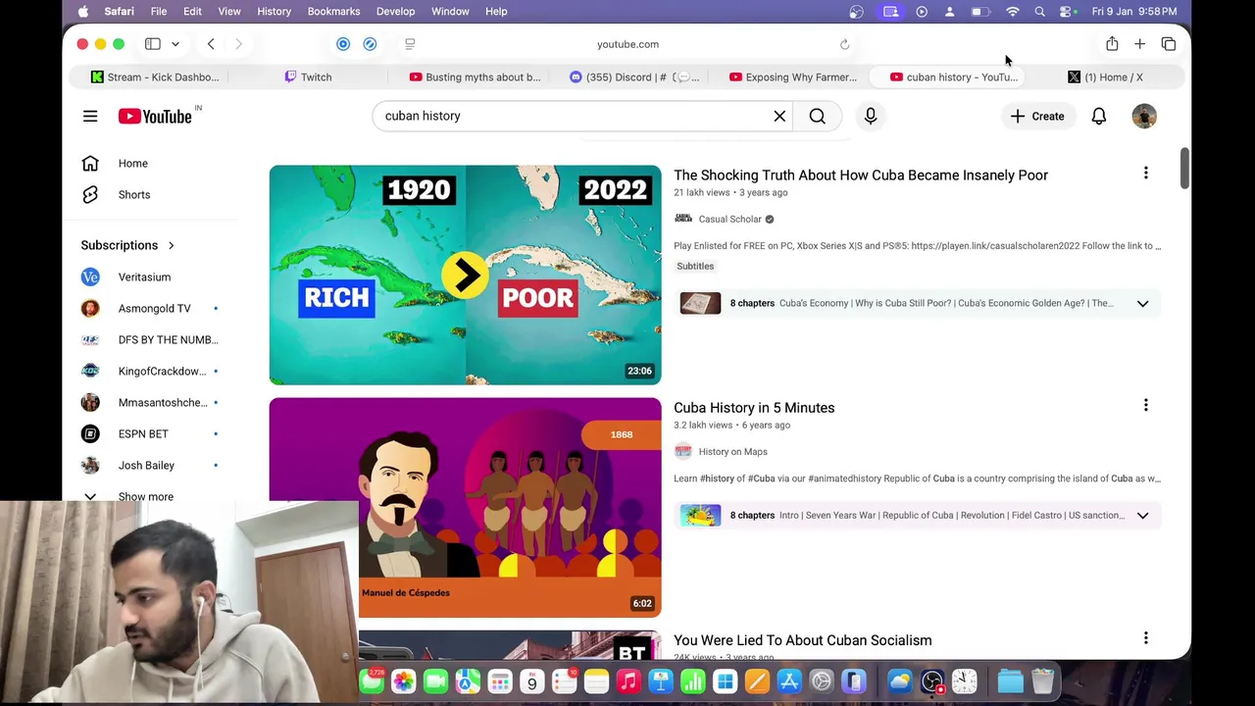
Task: Clear the search box with the X icon
Action: (x=779, y=116)
